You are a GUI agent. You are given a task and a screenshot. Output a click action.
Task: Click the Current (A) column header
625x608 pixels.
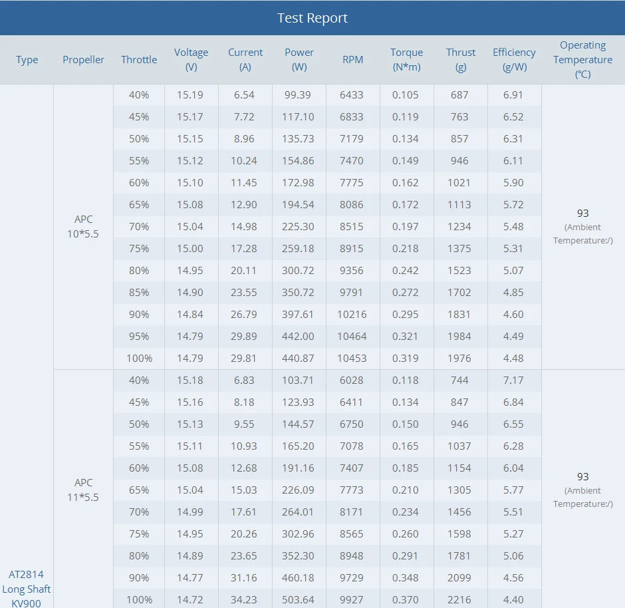tap(245, 59)
